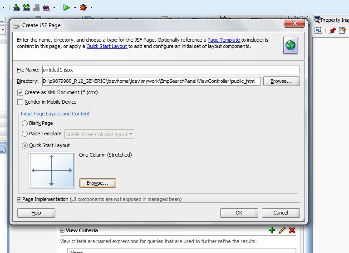Viewport: 349px width, 253px height.
Task: Enable Render in Mobile Device checkbox
Action: tap(20, 102)
